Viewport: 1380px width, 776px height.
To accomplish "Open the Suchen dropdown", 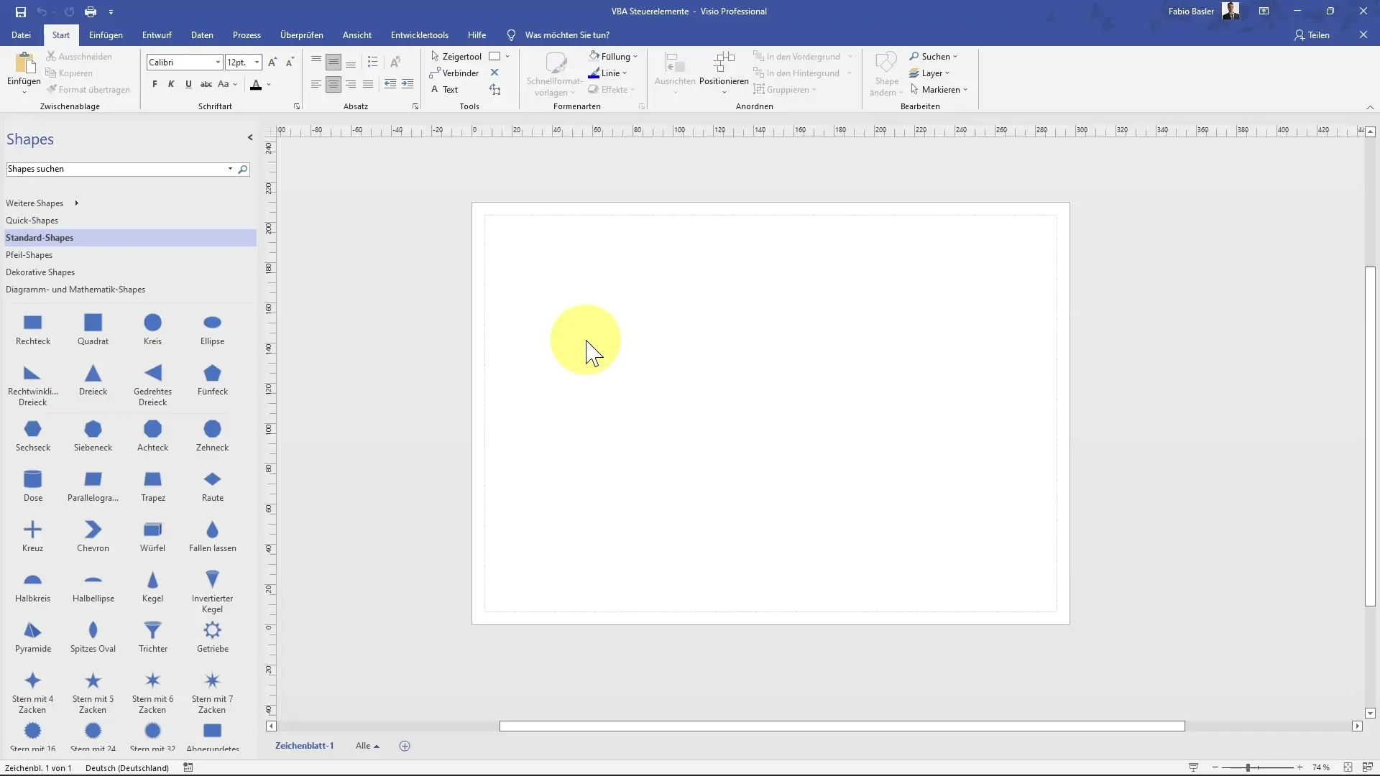I will point(933,56).
